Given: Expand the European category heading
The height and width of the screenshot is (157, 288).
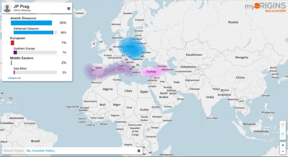Looking at the screenshot, I should [18, 38].
